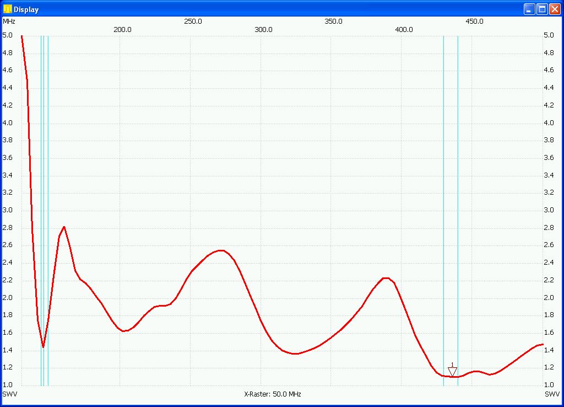Click the left SWV axis label
The width and height of the screenshot is (564, 407).
10,394
